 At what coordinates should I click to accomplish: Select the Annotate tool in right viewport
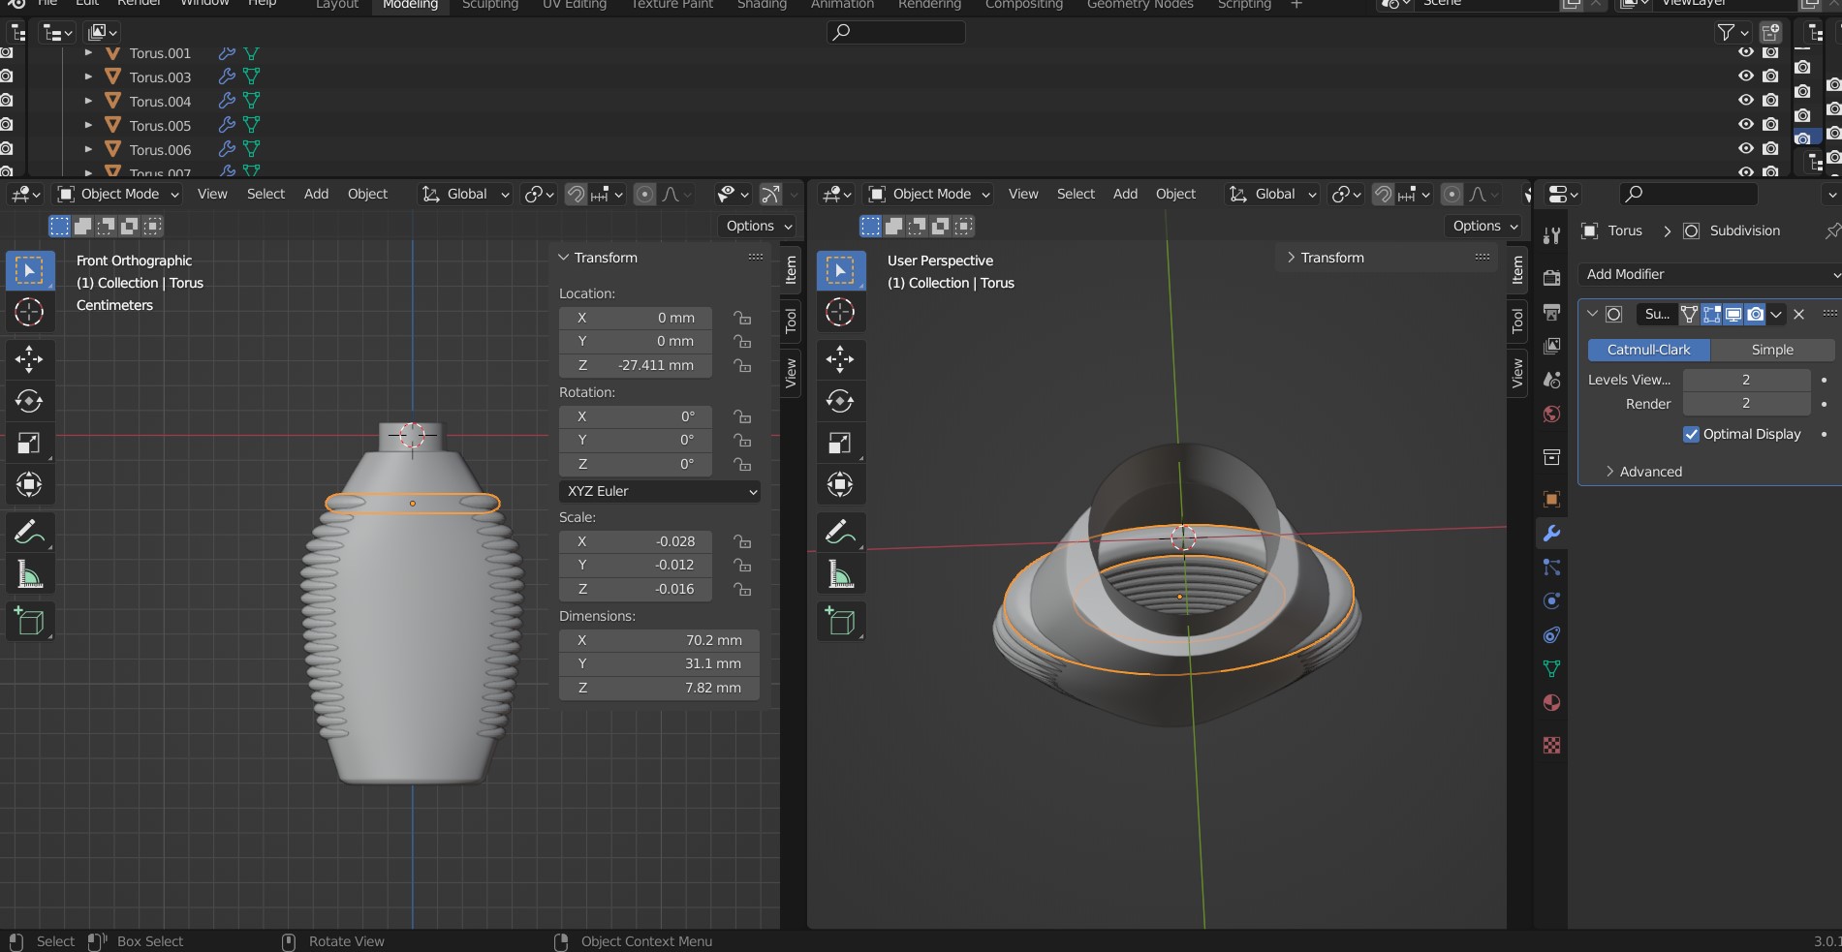click(840, 532)
